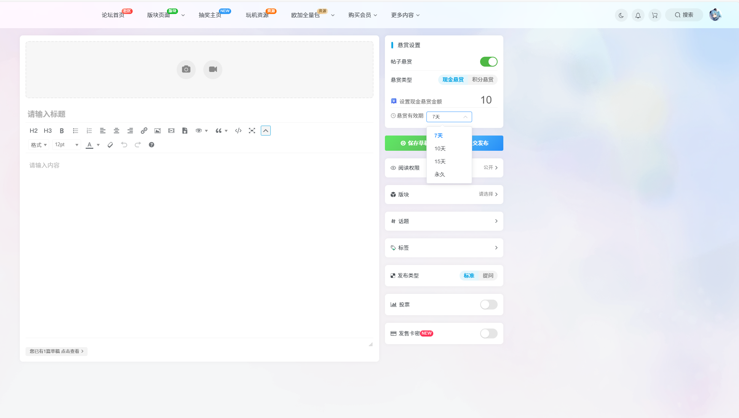The width and height of the screenshot is (739, 418).
Task: Toggle bold formatting in editor
Action: pos(62,131)
